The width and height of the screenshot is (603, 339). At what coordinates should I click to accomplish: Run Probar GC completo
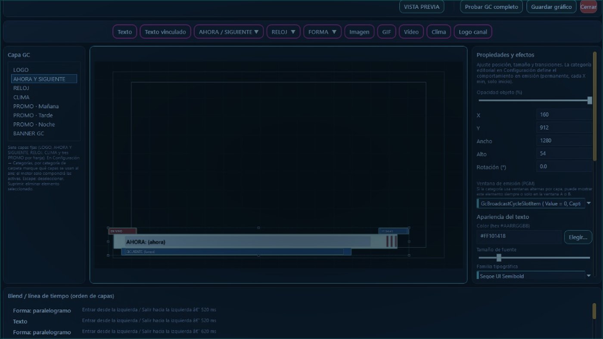coord(491,7)
